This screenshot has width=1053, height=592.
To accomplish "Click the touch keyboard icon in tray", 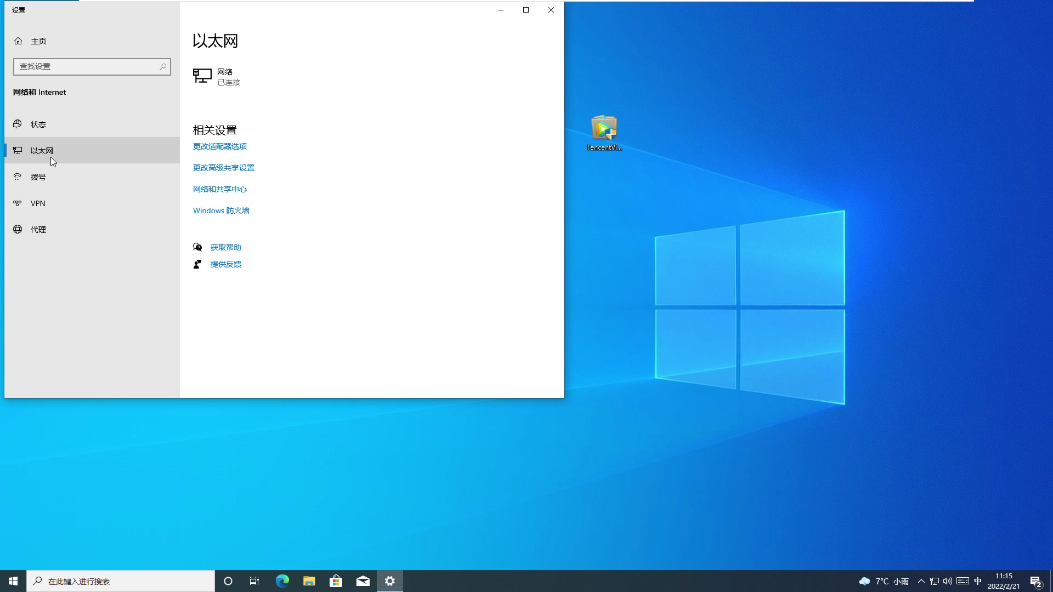I will (x=963, y=581).
